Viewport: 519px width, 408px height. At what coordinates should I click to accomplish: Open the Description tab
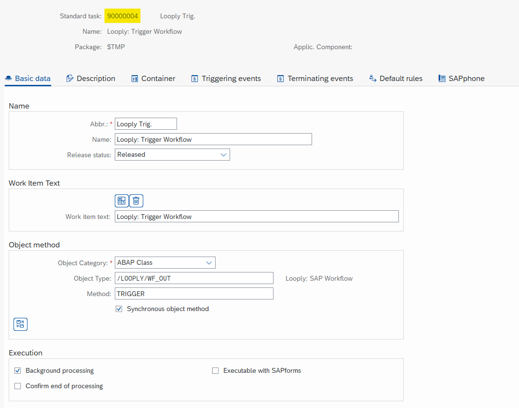pos(91,79)
